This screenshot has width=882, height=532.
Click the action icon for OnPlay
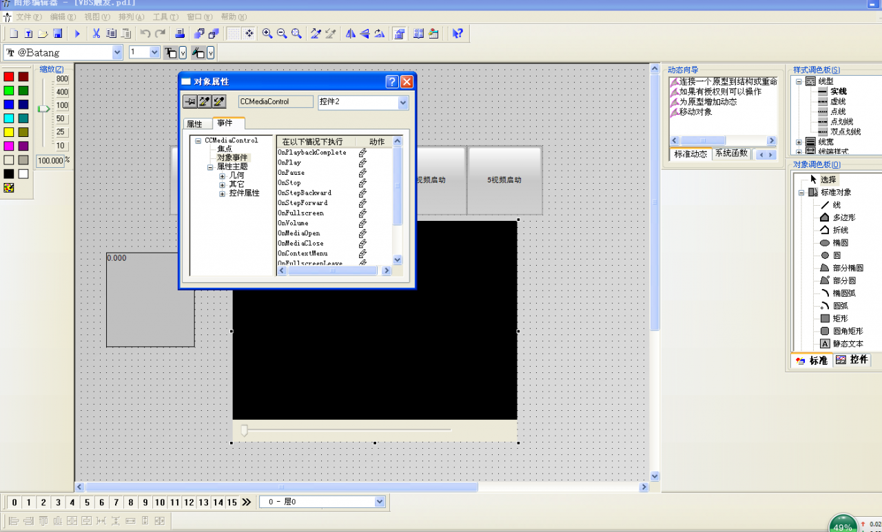pyautogui.click(x=362, y=162)
